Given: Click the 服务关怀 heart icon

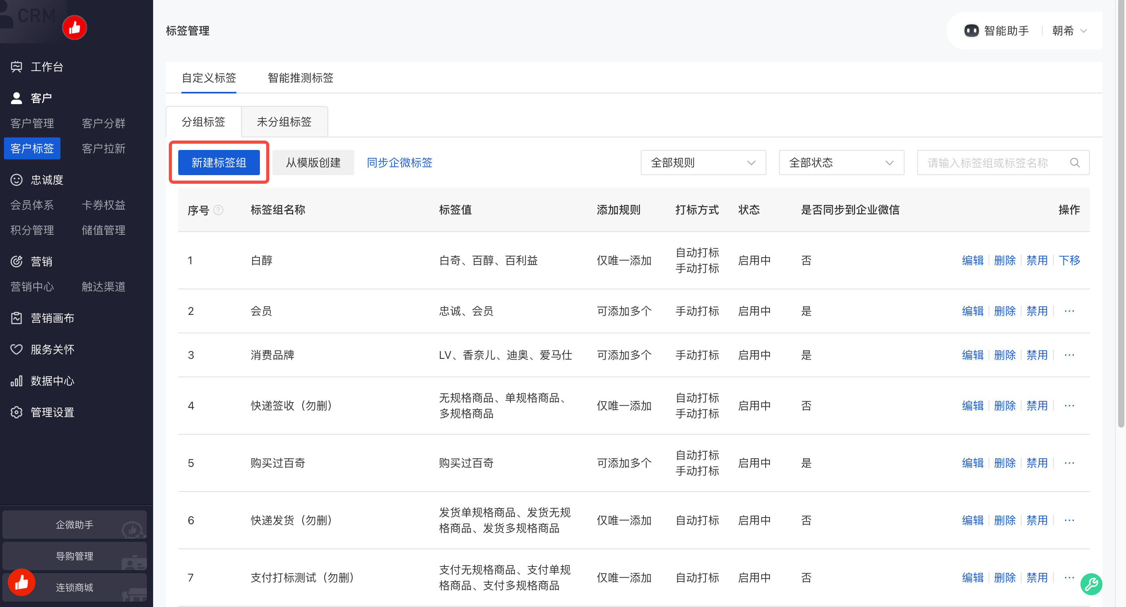Looking at the screenshot, I should click(16, 349).
